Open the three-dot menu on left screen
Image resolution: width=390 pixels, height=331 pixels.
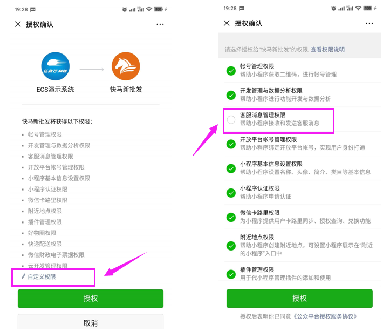coord(160,24)
